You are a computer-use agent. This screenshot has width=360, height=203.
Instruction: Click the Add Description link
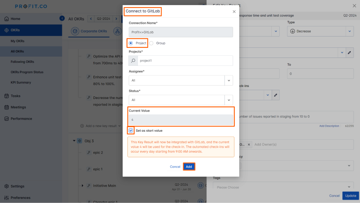pyautogui.click(x=329, y=126)
